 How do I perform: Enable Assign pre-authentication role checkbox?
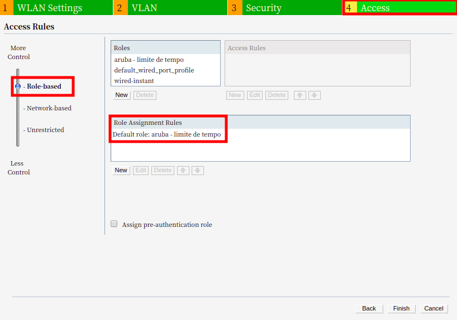tap(114, 224)
